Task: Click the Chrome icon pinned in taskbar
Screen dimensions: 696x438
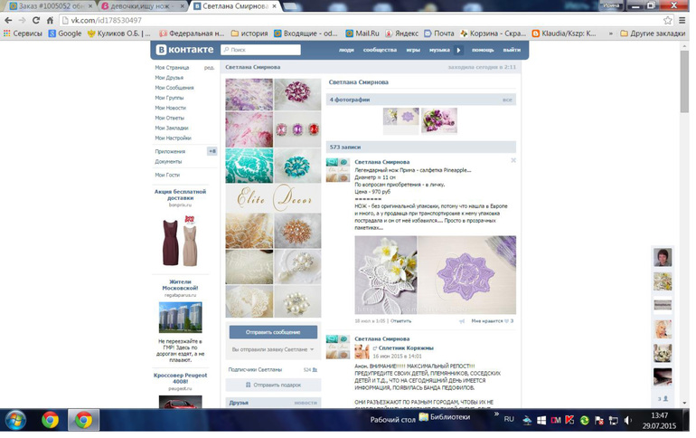Action: (x=50, y=420)
